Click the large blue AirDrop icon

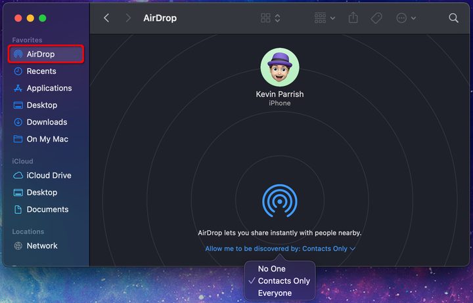click(x=280, y=201)
